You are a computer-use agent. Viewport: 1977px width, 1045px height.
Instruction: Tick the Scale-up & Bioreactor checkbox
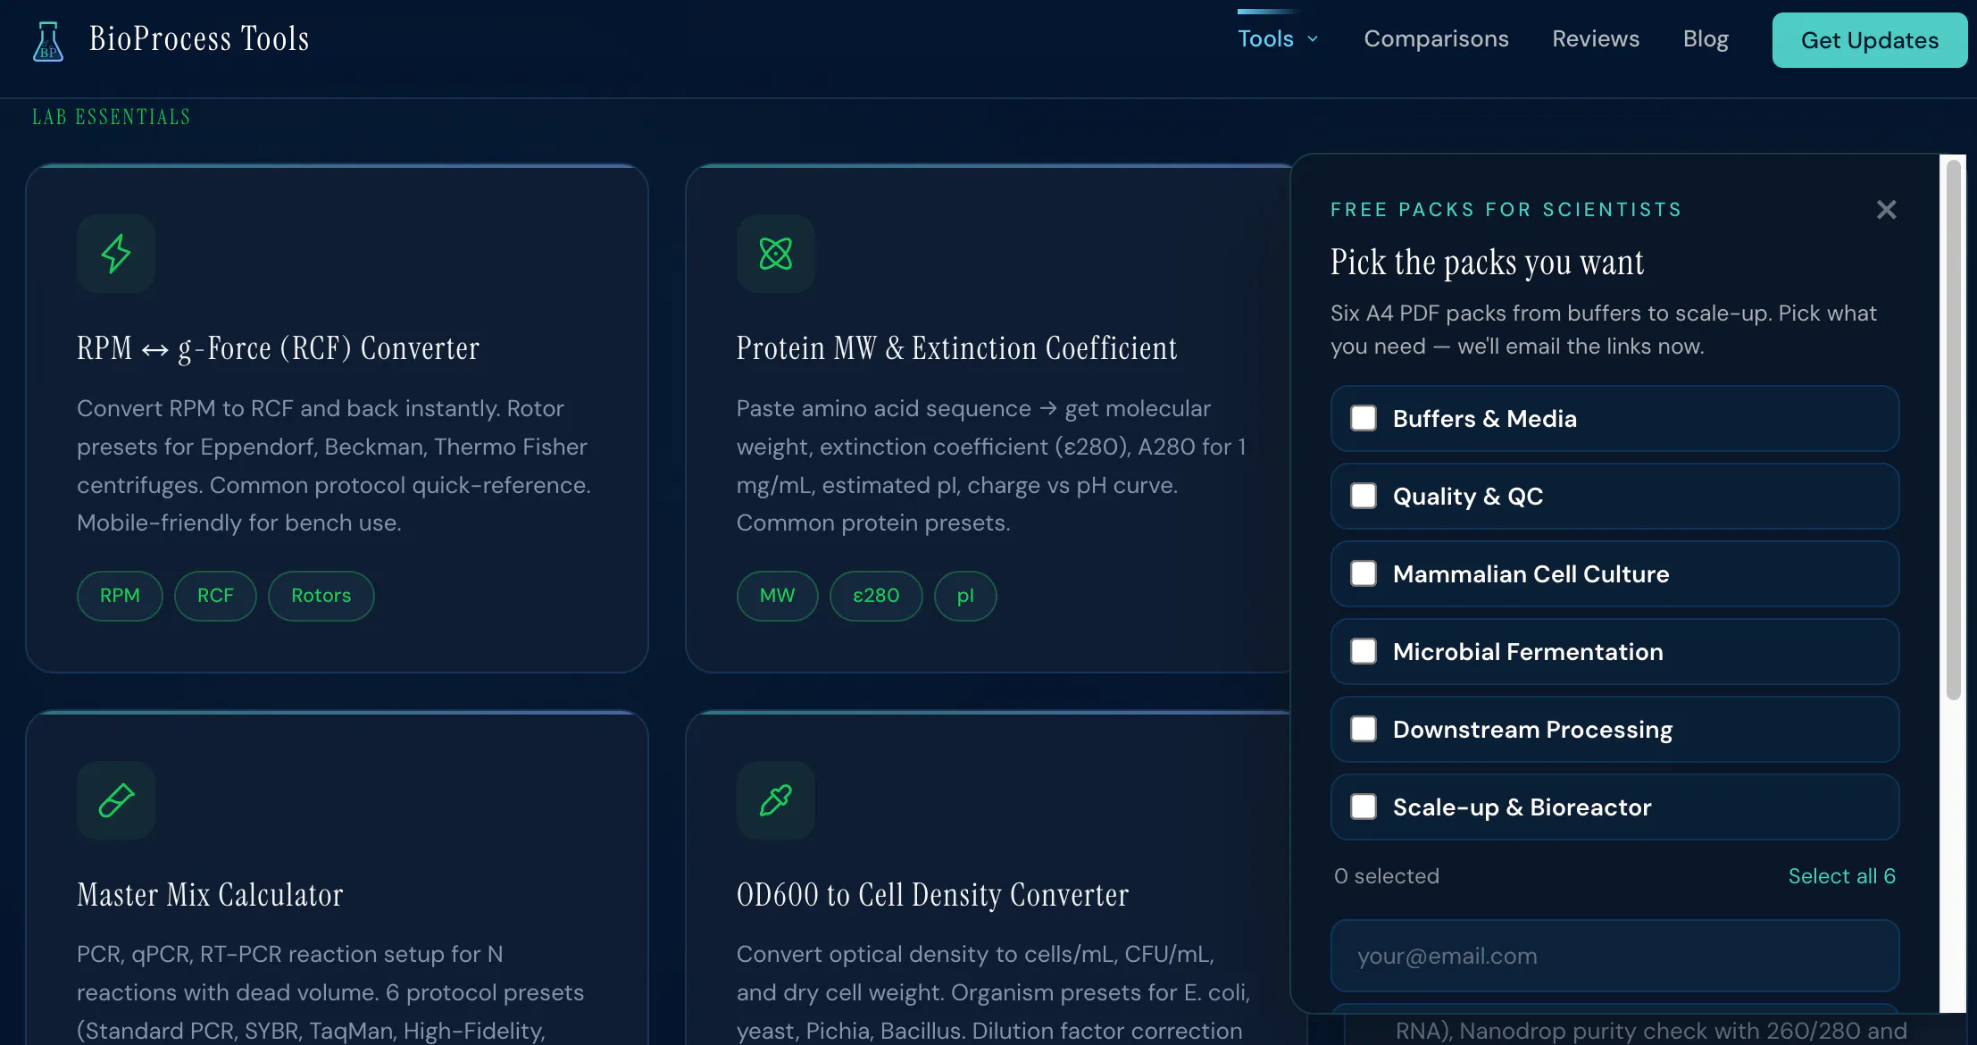coord(1364,807)
